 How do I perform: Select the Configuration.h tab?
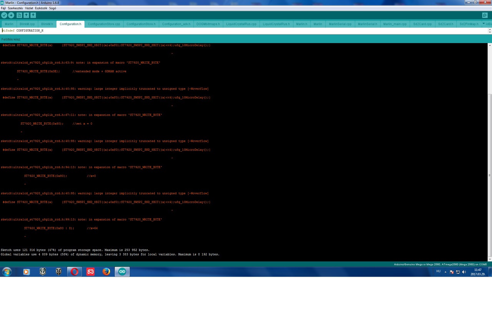tap(70, 24)
